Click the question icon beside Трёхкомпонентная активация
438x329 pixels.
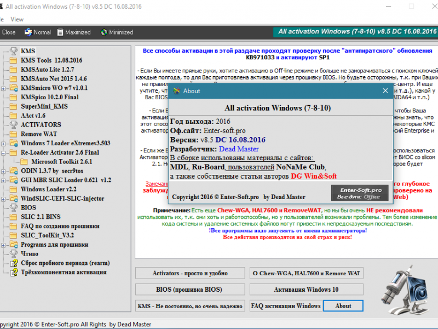tap(14, 272)
